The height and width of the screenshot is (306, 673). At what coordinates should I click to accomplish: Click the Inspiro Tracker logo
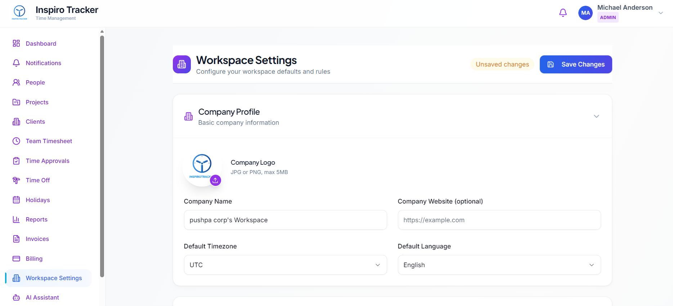coord(19,13)
